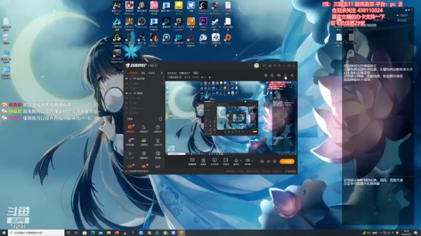Open RimWorld desktop shortcut

tap(166, 39)
